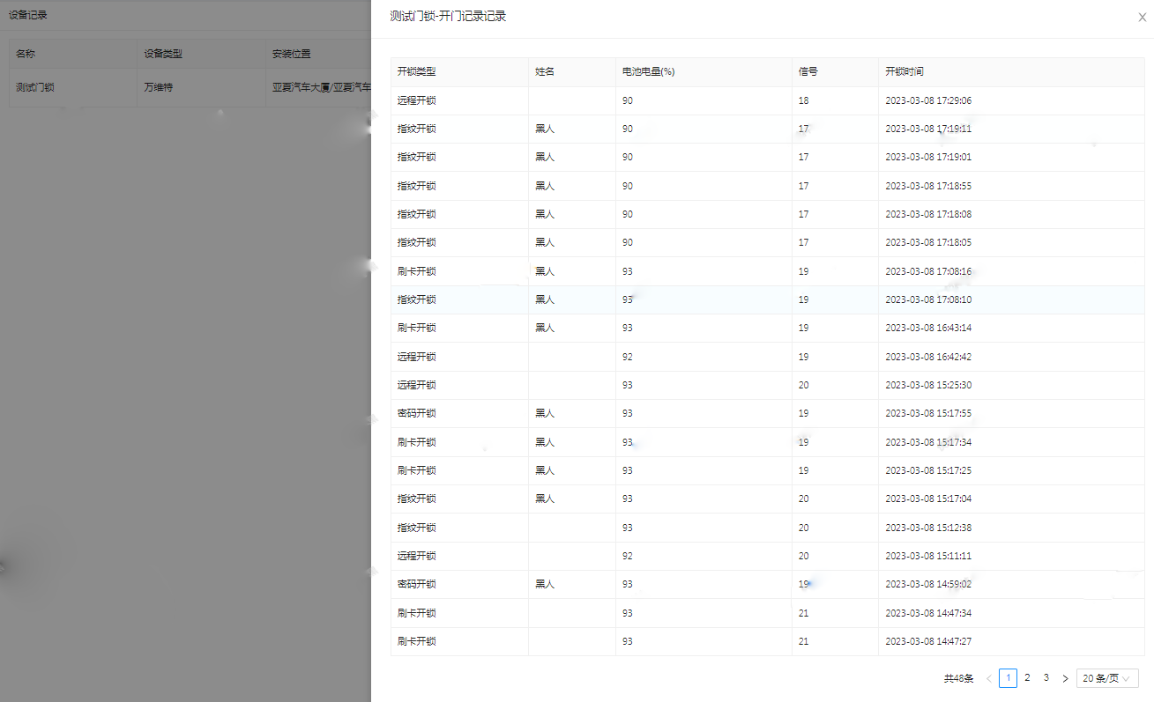Click the 万维特 device type cell
Screen dimensions: 1154x702
pos(159,87)
